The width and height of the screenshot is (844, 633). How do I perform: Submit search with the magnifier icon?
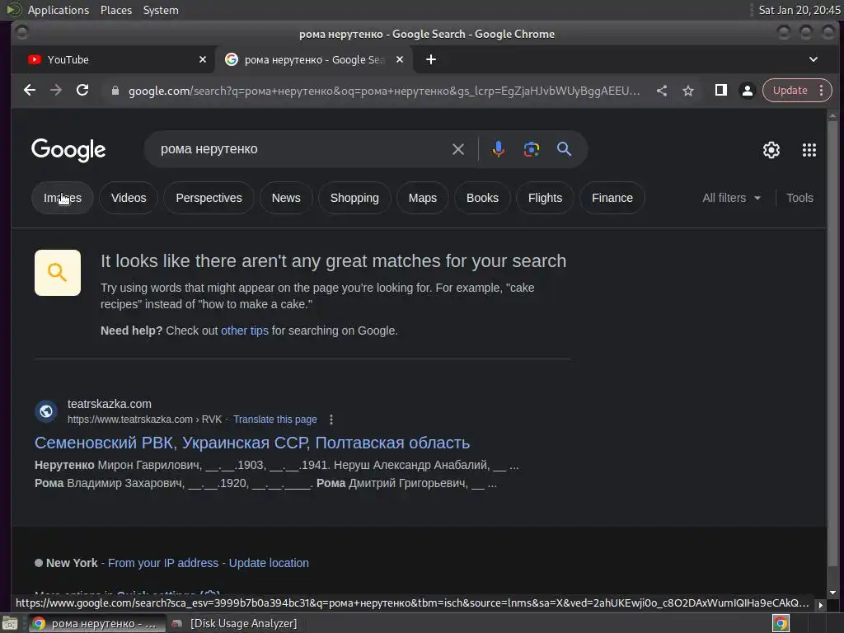(x=564, y=149)
